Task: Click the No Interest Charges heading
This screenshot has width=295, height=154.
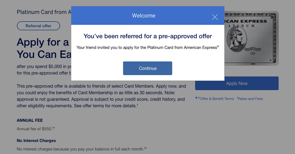Action: point(36,141)
